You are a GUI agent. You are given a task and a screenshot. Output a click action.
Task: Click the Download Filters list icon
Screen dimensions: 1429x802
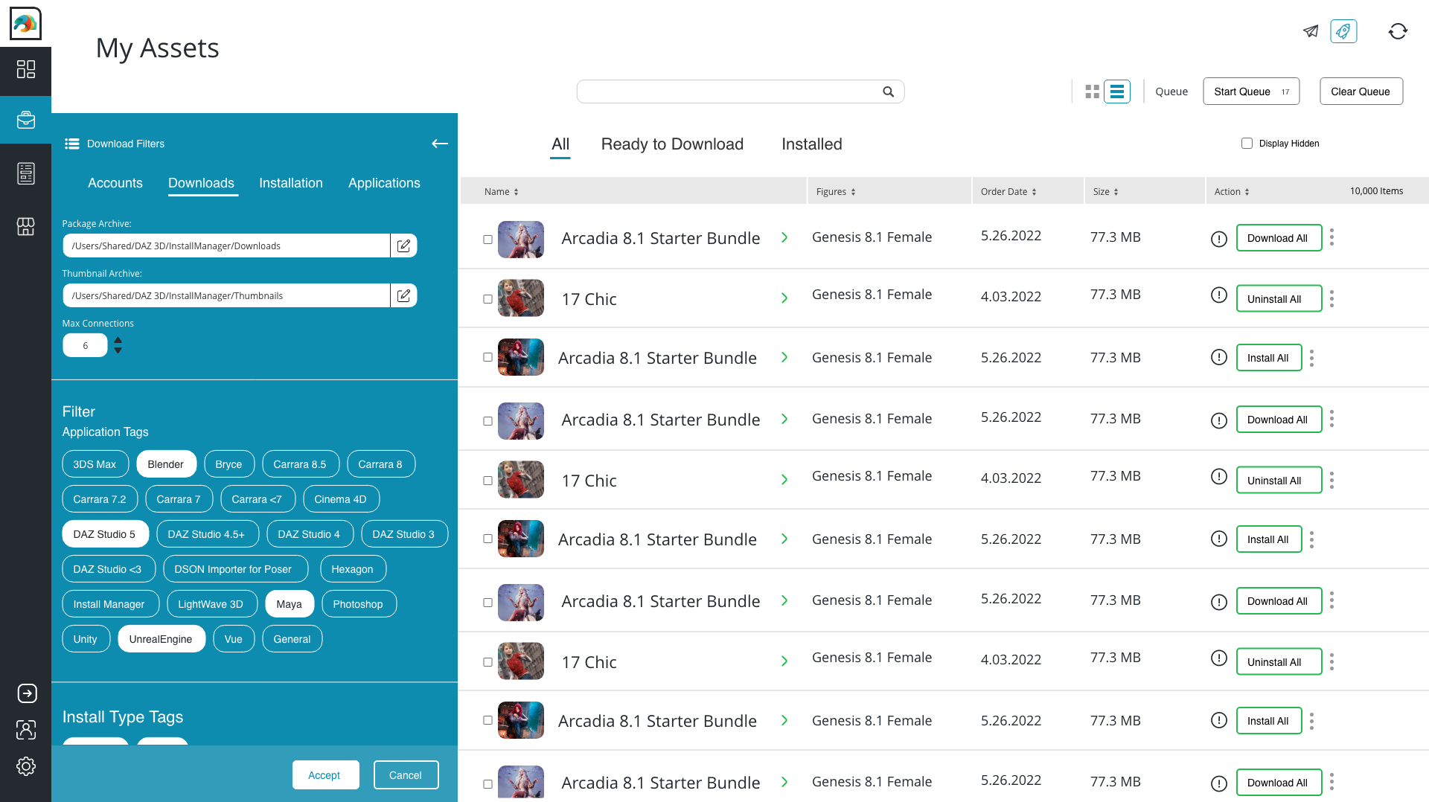pos(71,144)
